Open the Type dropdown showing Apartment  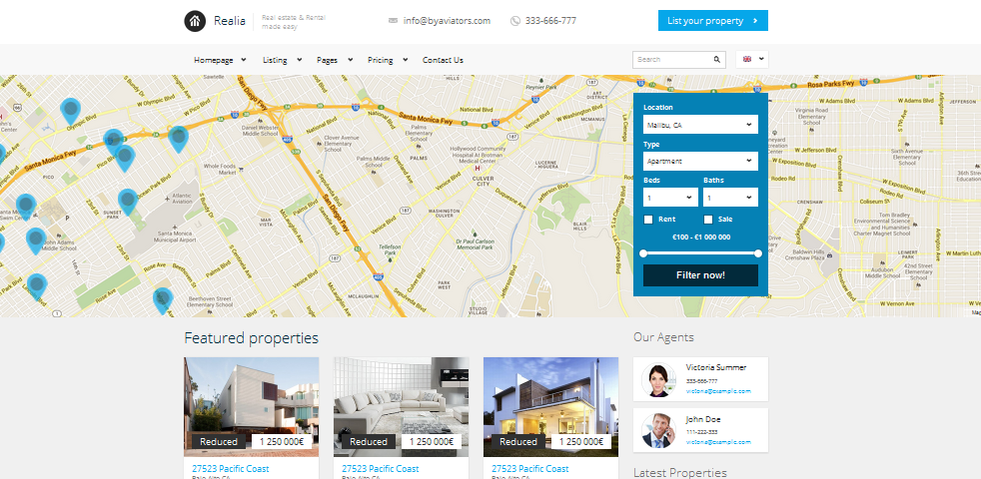[700, 161]
